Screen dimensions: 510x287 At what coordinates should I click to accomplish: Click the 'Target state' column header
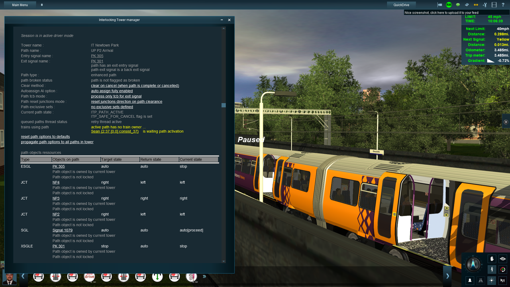click(x=120, y=159)
